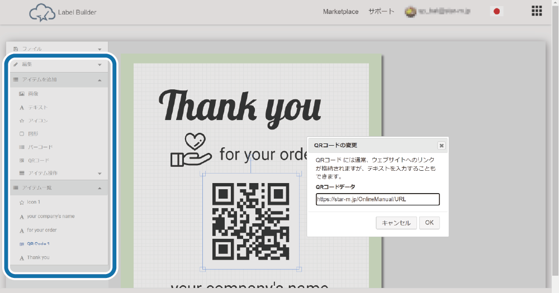Image resolution: width=559 pixels, height=293 pixels.
Task: Click the アイテム一覧 collapse arrow
Action: (x=100, y=188)
